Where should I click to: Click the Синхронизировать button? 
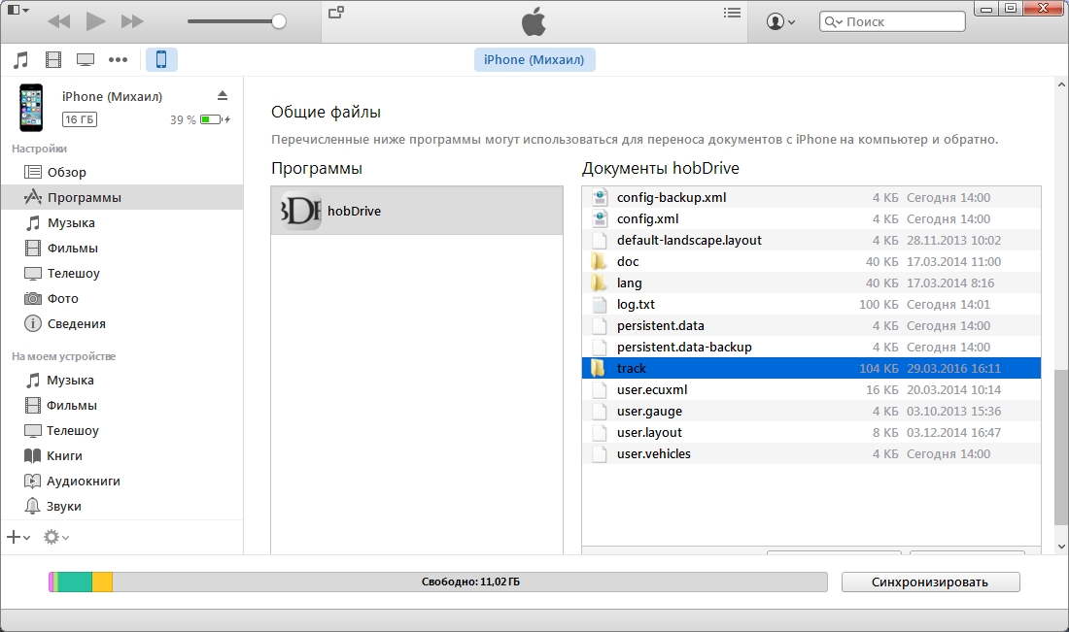point(931,582)
